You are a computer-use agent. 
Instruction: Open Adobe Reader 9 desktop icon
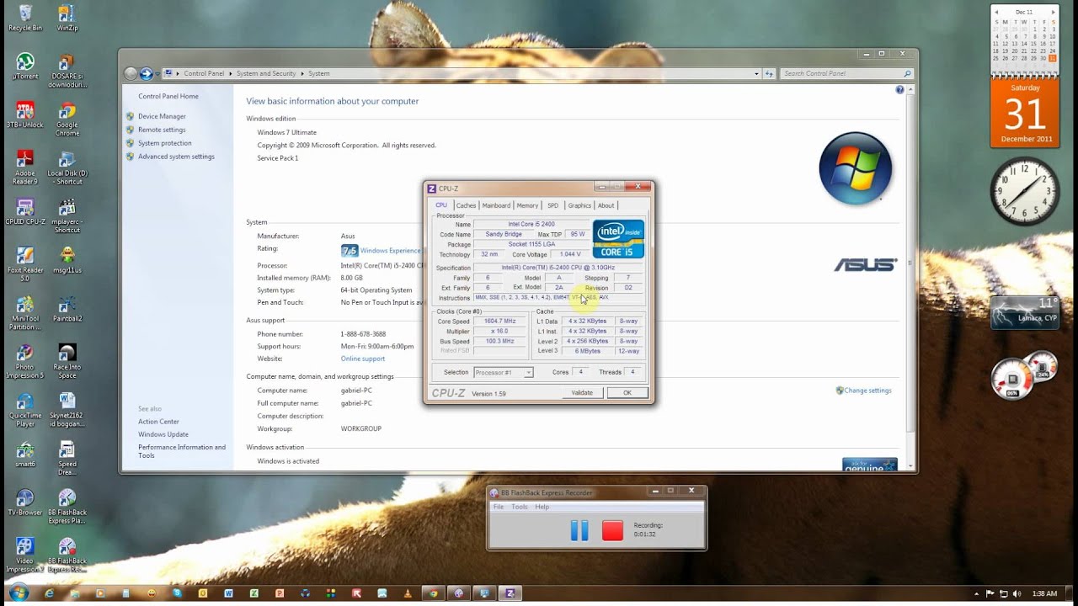click(x=24, y=167)
